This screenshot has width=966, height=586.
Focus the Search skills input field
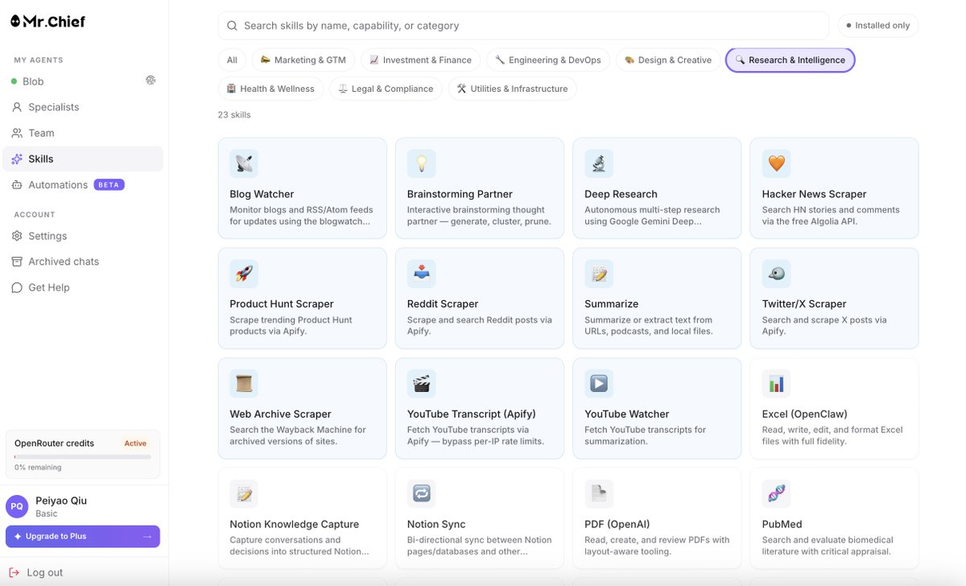coord(523,26)
